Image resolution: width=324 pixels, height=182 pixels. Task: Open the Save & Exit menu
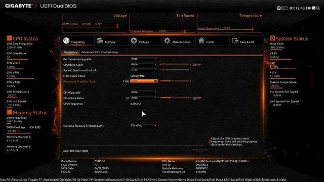[246, 40]
